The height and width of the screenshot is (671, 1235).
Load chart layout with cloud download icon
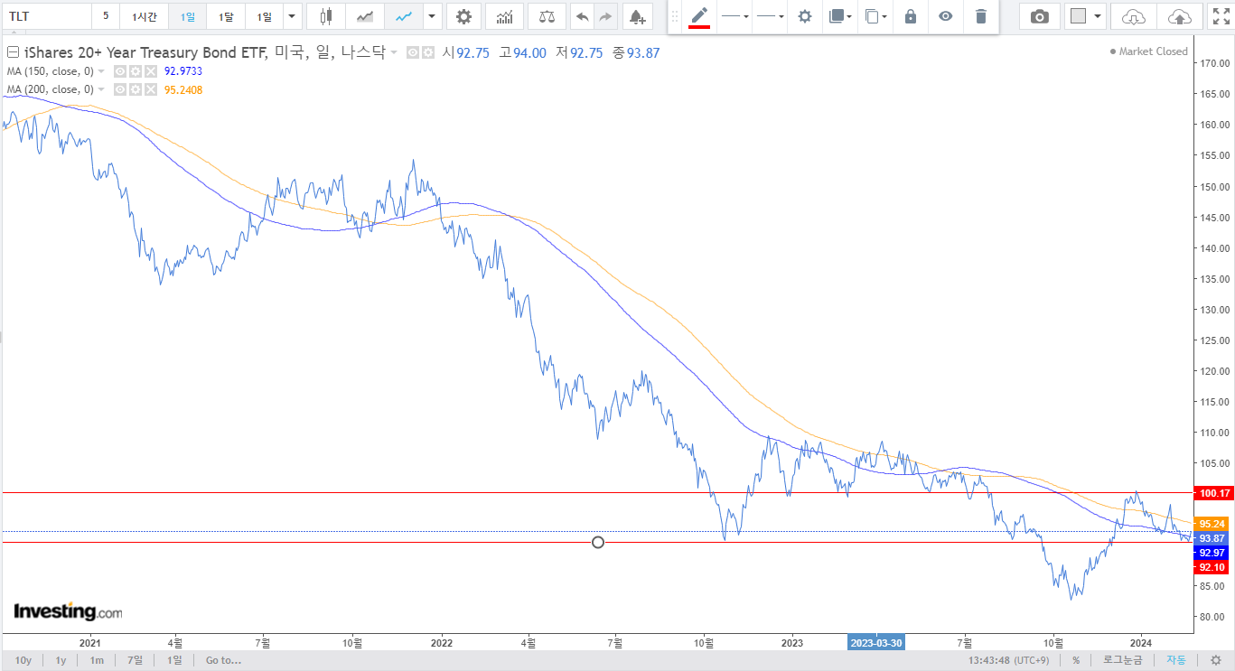[x=1133, y=16]
